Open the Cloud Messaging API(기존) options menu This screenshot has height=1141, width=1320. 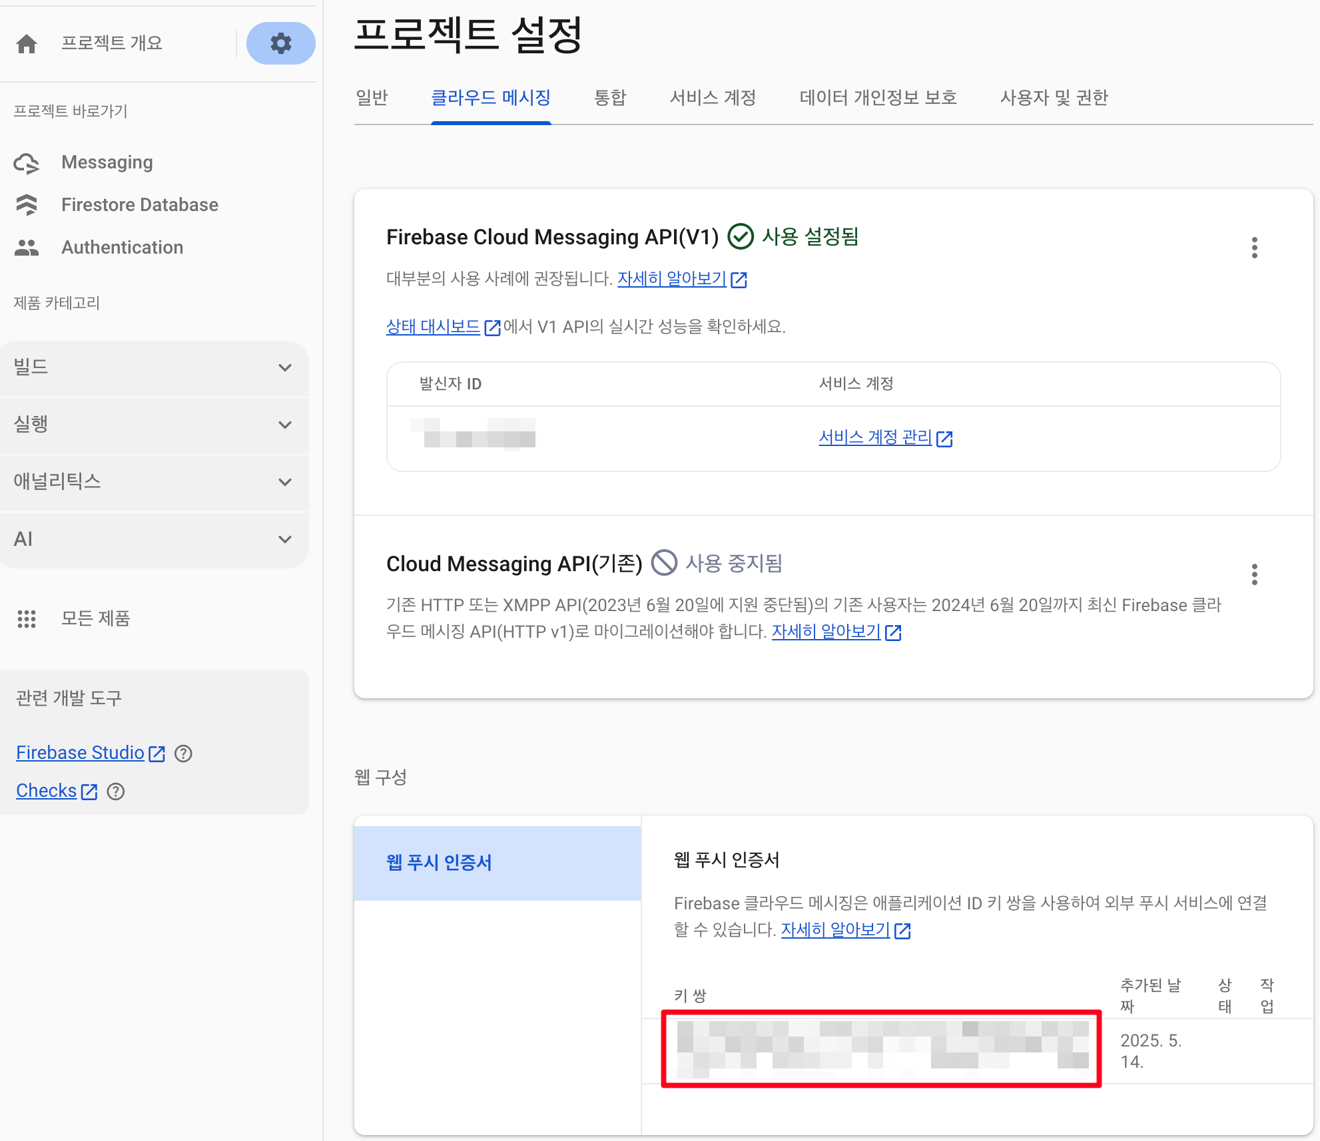pyautogui.click(x=1254, y=574)
